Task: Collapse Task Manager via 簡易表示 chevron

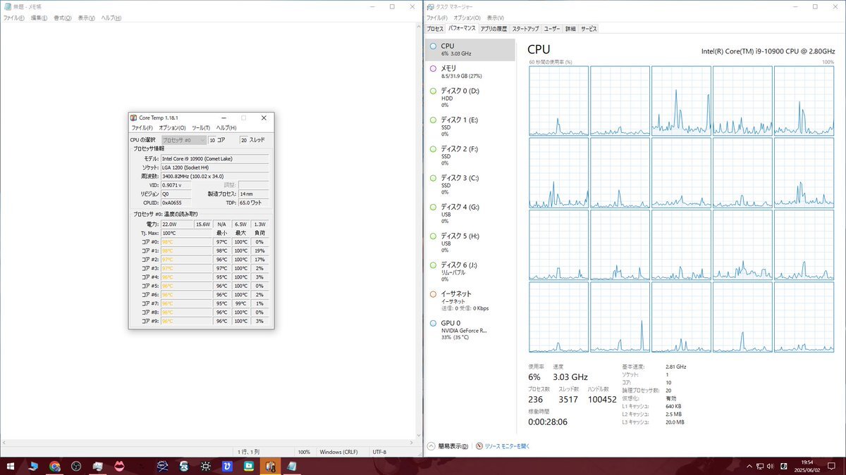Action: click(431, 446)
